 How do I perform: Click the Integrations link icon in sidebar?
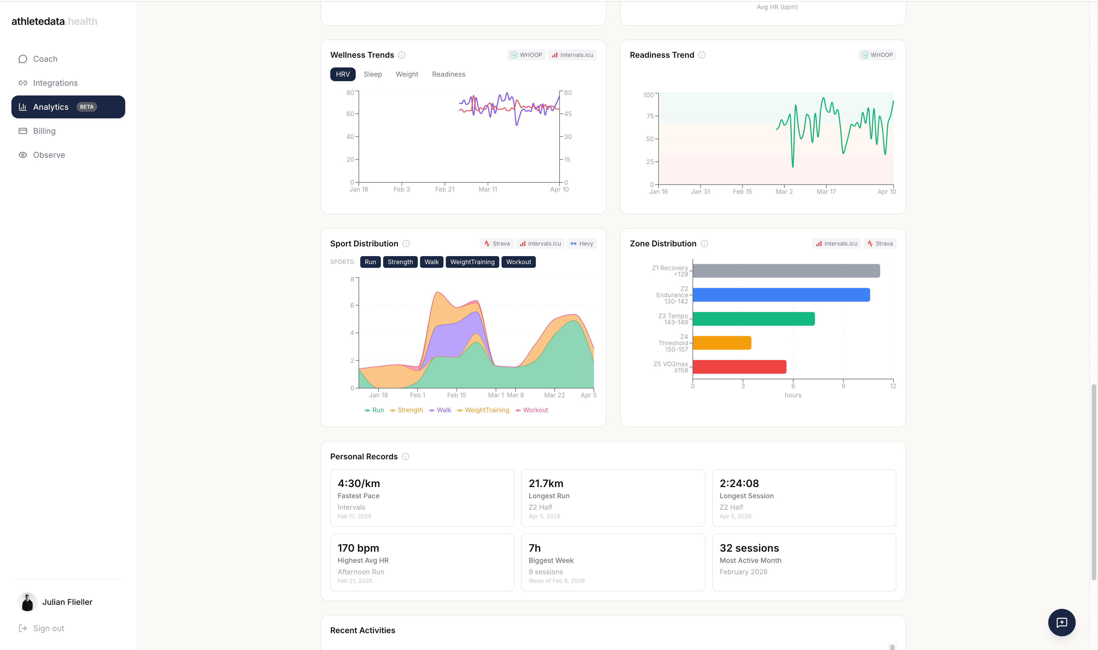(23, 83)
